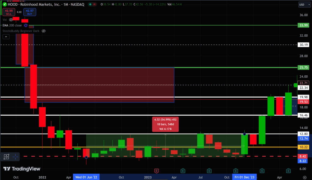The height and width of the screenshot is (180, 312).
Task: Click the Vol 46.54M value in header
Action: (175, 4)
